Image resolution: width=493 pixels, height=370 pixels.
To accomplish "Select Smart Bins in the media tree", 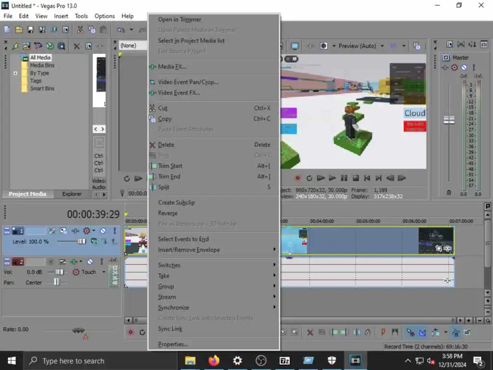I will point(42,89).
